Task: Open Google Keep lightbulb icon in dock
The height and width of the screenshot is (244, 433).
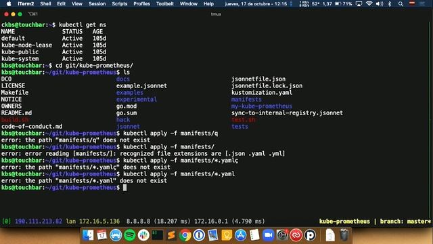Action: 227,235
